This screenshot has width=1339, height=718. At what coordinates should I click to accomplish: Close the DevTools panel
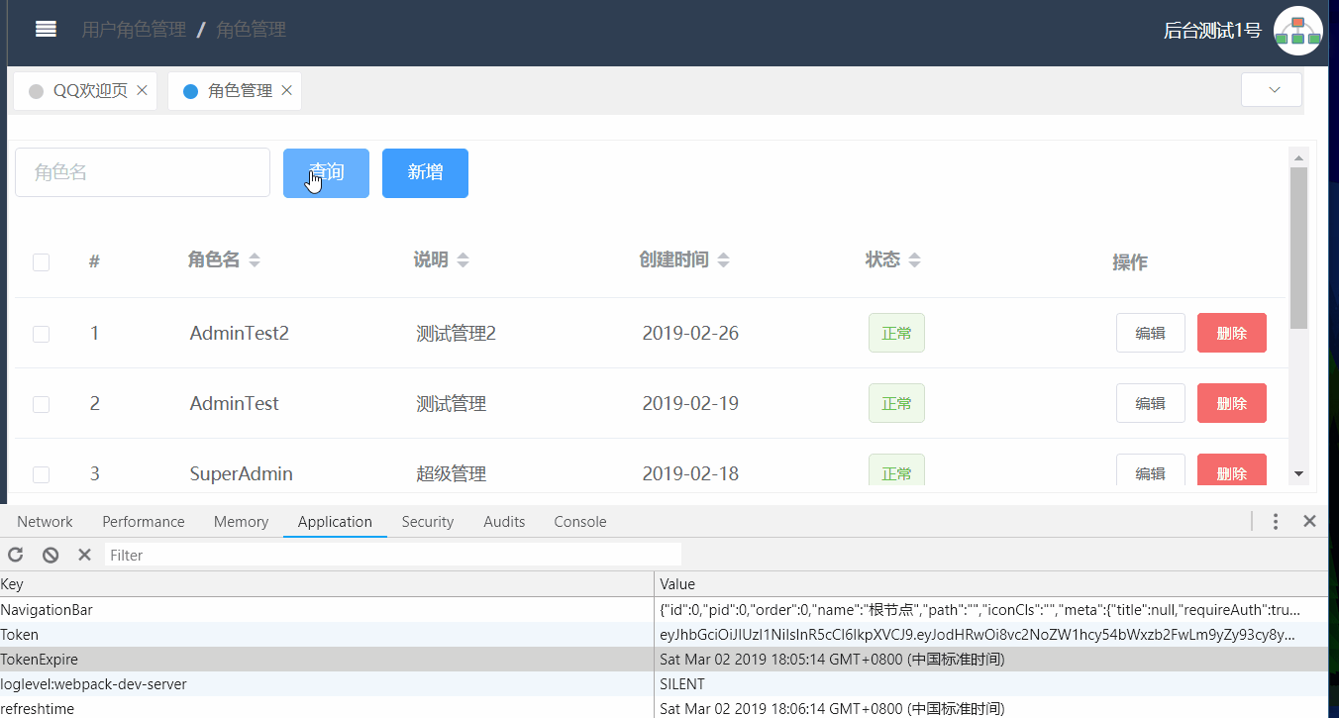pos(1309,521)
